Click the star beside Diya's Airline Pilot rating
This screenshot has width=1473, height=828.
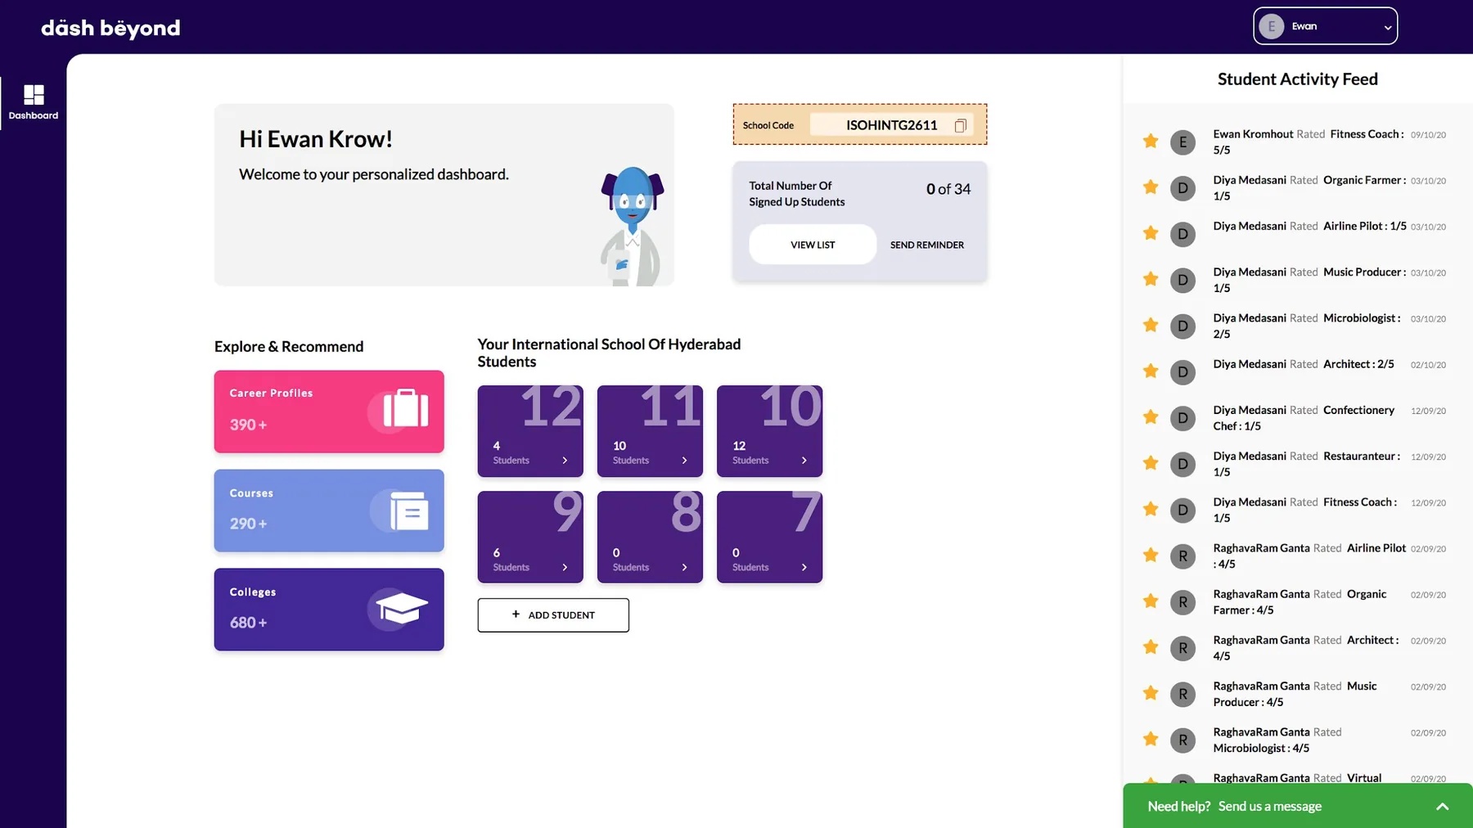[x=1151, y=233]
